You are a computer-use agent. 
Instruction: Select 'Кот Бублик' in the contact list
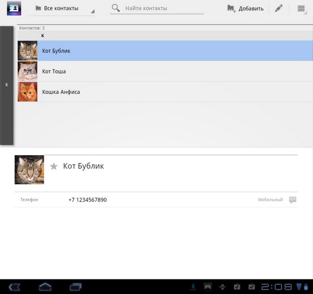(156, 51)
